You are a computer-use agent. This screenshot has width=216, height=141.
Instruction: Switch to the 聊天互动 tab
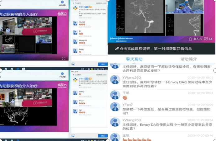click(x=134, y=59)
